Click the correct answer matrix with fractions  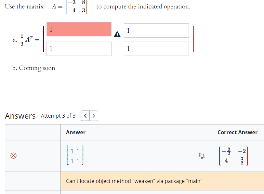[x=233, y=156]
